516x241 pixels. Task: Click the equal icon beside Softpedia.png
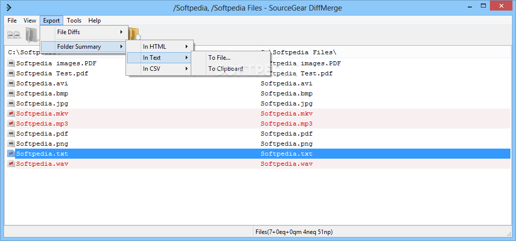(11, 144)
